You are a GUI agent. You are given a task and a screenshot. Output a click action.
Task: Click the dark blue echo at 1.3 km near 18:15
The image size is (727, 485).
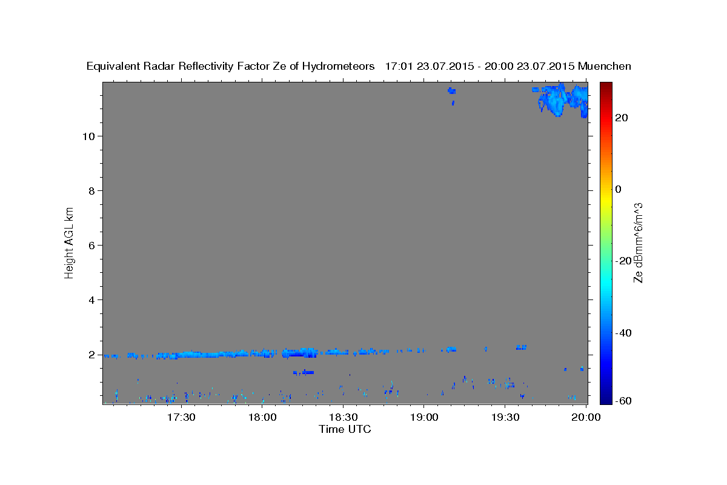[x=304, y=372]
